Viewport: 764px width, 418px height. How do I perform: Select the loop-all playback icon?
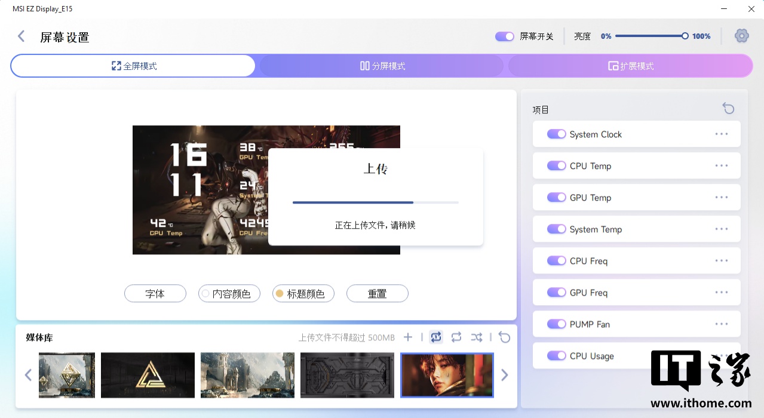[456, 337]
